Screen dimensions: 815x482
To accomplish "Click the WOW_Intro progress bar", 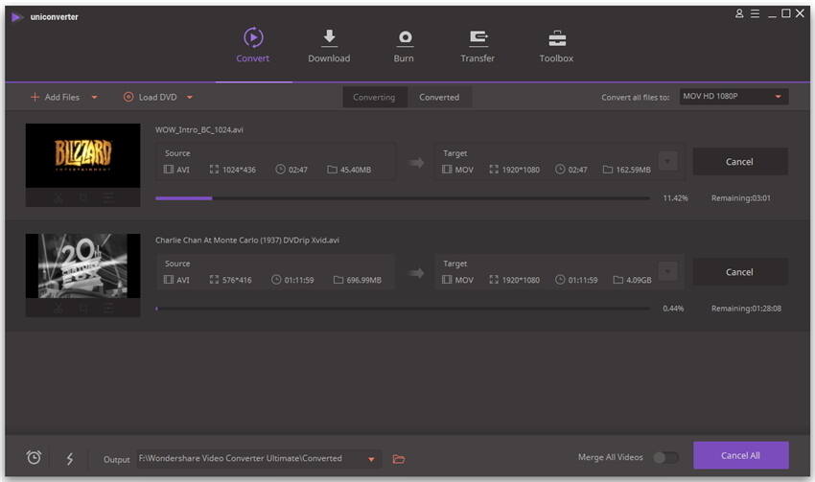I will coord(403,198).
